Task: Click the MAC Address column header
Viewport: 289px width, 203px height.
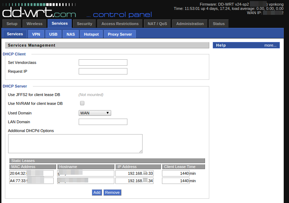Action: pyautogui.click(x=32, y=167)
